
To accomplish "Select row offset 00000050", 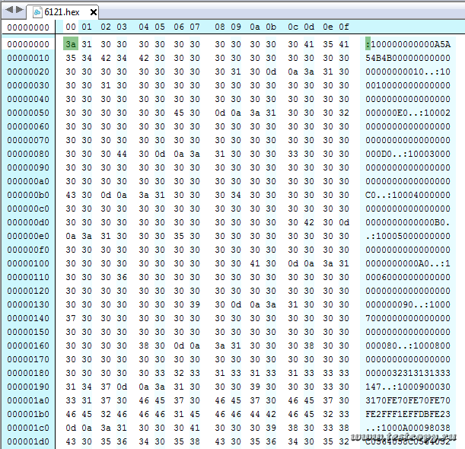I will [x=27, y=113].
